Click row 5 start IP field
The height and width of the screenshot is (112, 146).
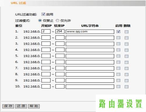[46, 56]
